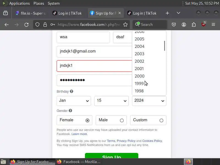
Task: Open the Learn more link
Action: tap(79, 134)
